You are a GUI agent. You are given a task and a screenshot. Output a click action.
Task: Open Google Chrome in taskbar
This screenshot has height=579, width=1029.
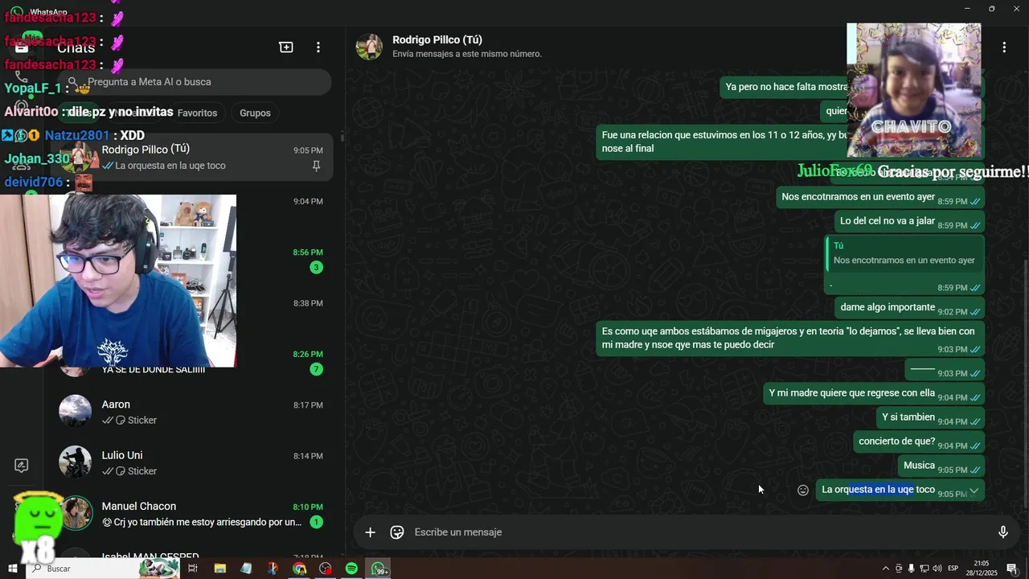pos(299,569)
